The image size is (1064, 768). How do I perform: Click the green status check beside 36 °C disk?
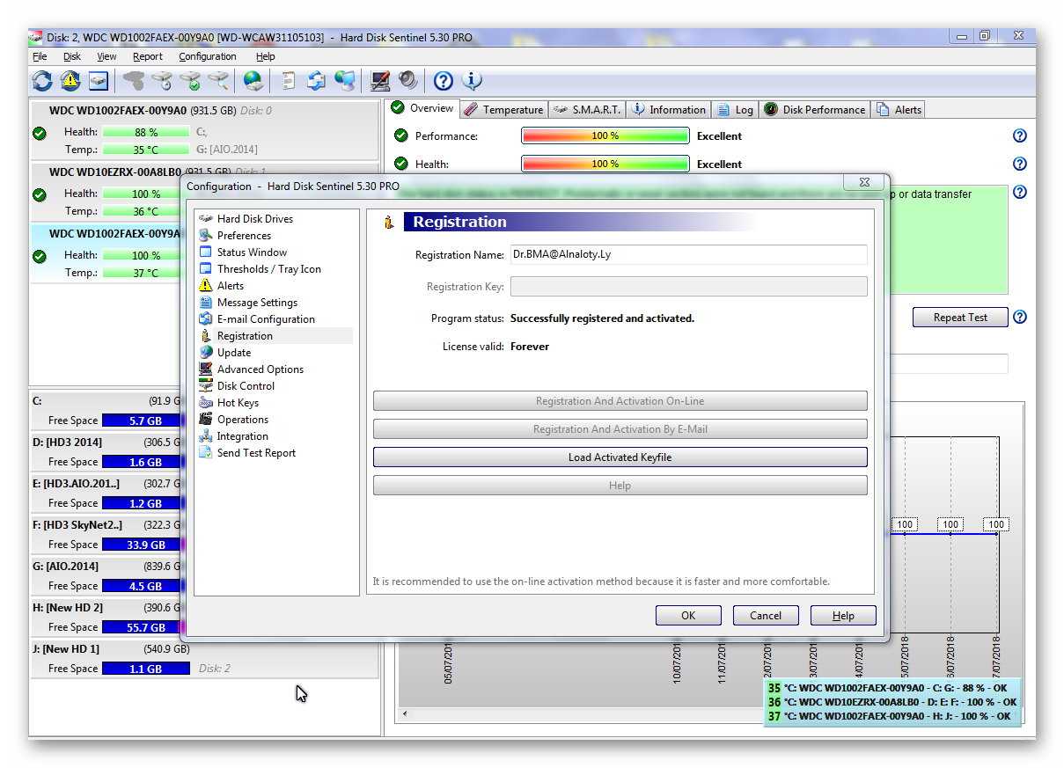coord(39,195)
